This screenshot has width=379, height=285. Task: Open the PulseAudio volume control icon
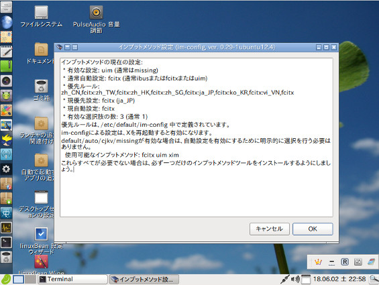[96, 19]
